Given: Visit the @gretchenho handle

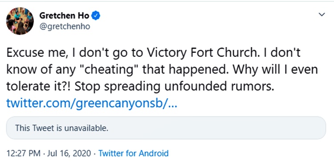Looking at the screenshot, I should click(x=65, y=27).
